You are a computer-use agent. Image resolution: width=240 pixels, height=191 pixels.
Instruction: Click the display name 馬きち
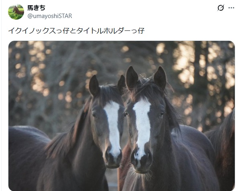tap(36, 8)
